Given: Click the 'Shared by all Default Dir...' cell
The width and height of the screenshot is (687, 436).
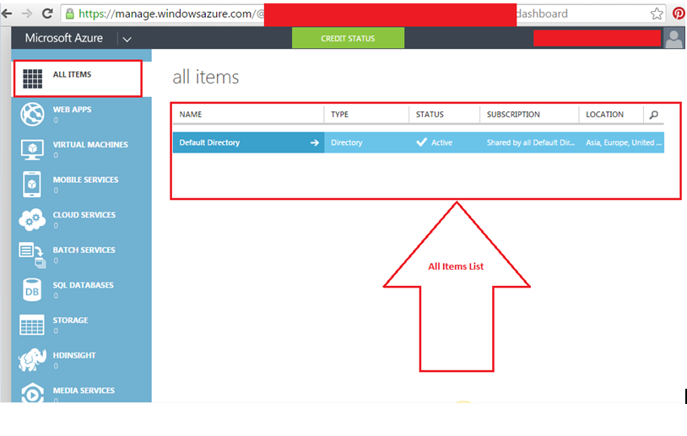Looking at the screenshot, I should pos(531,143).
